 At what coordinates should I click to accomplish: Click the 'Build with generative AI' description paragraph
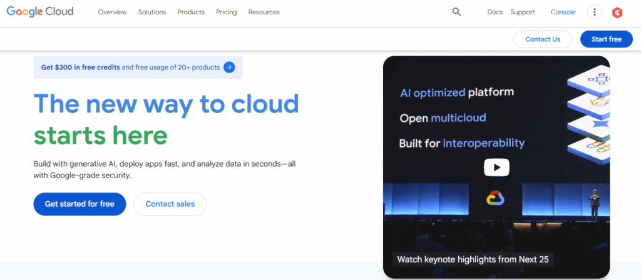coord(165,170)
